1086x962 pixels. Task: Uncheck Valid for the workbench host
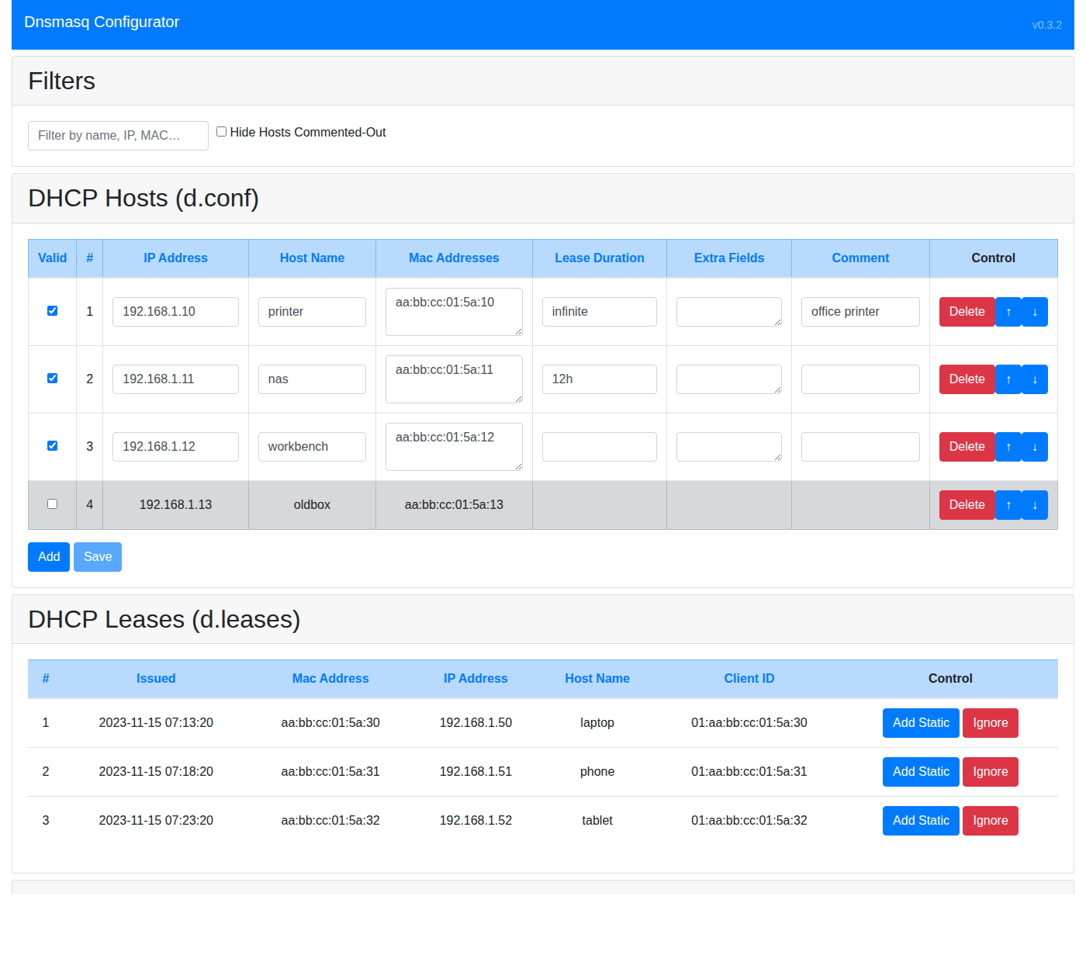click(x=52, y=446)
